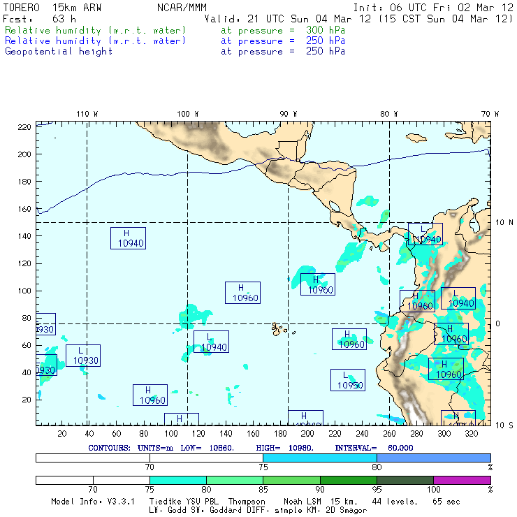This screenshot has width=517, height=517.
Task: Click the blue 80% swatch in upper colorbar
Action: pos(433,458)
